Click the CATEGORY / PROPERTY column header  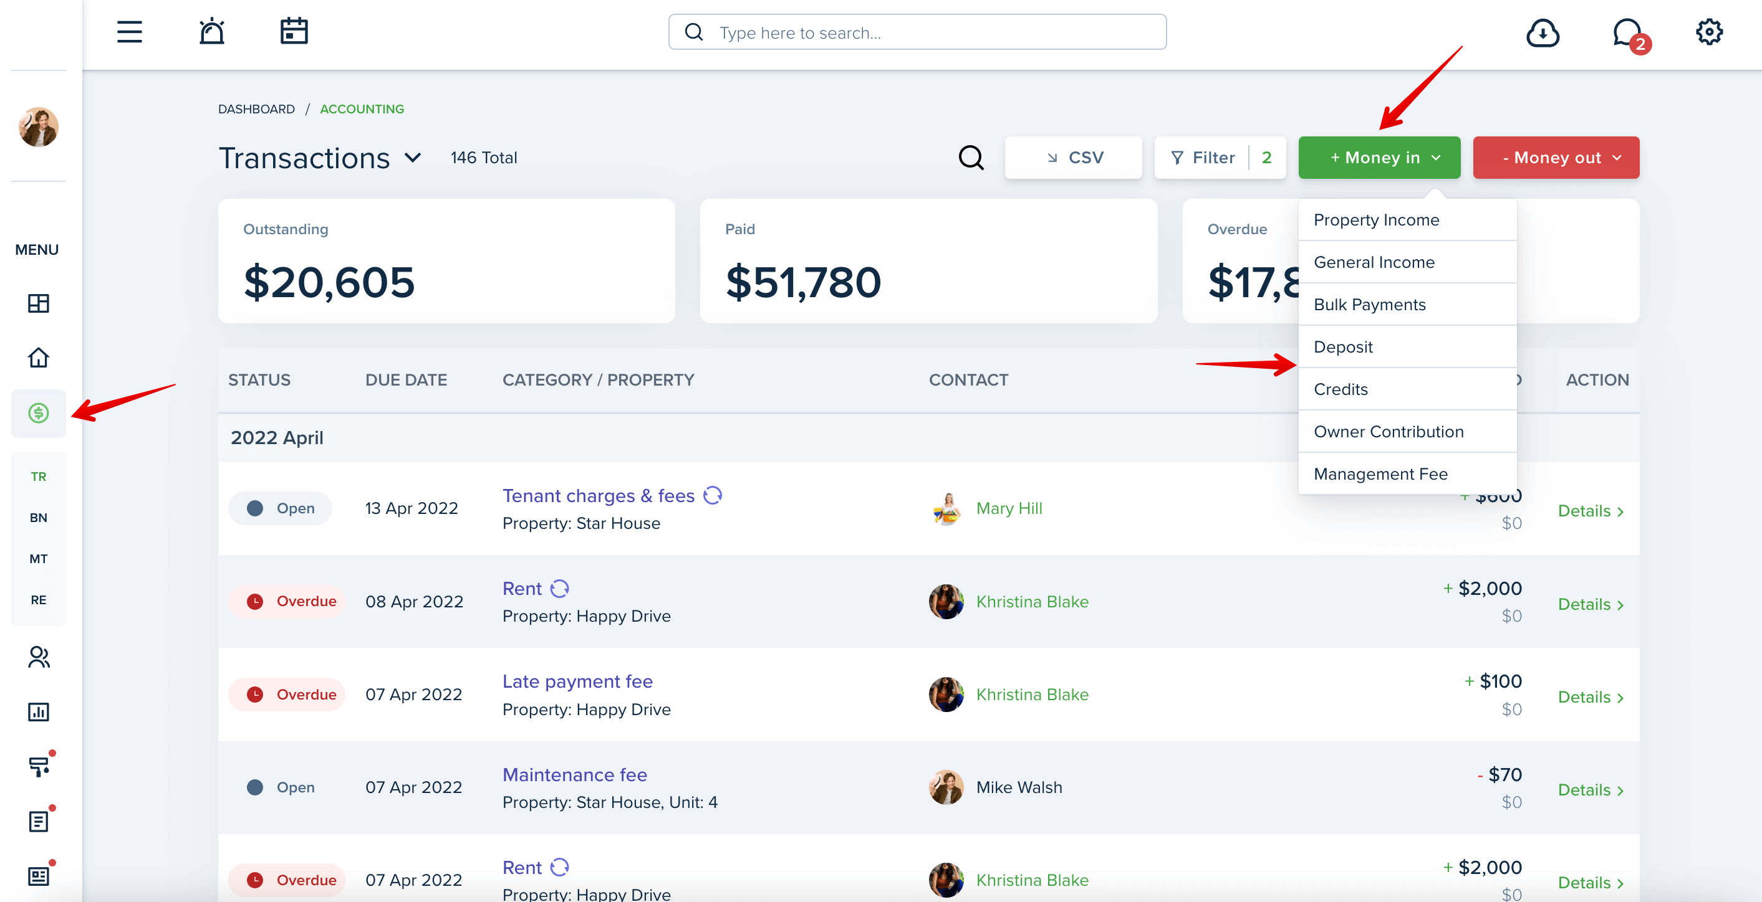(x=599, y=380)
